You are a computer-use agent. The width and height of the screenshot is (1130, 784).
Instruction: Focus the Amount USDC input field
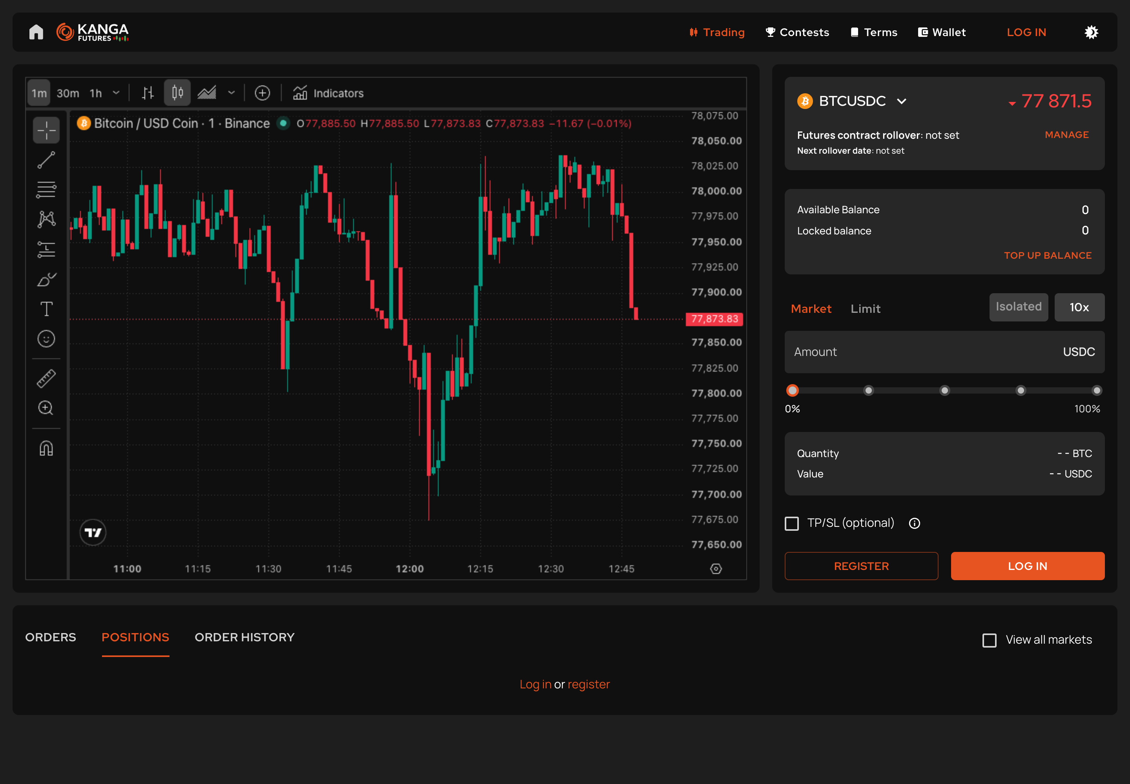point(944,352)
